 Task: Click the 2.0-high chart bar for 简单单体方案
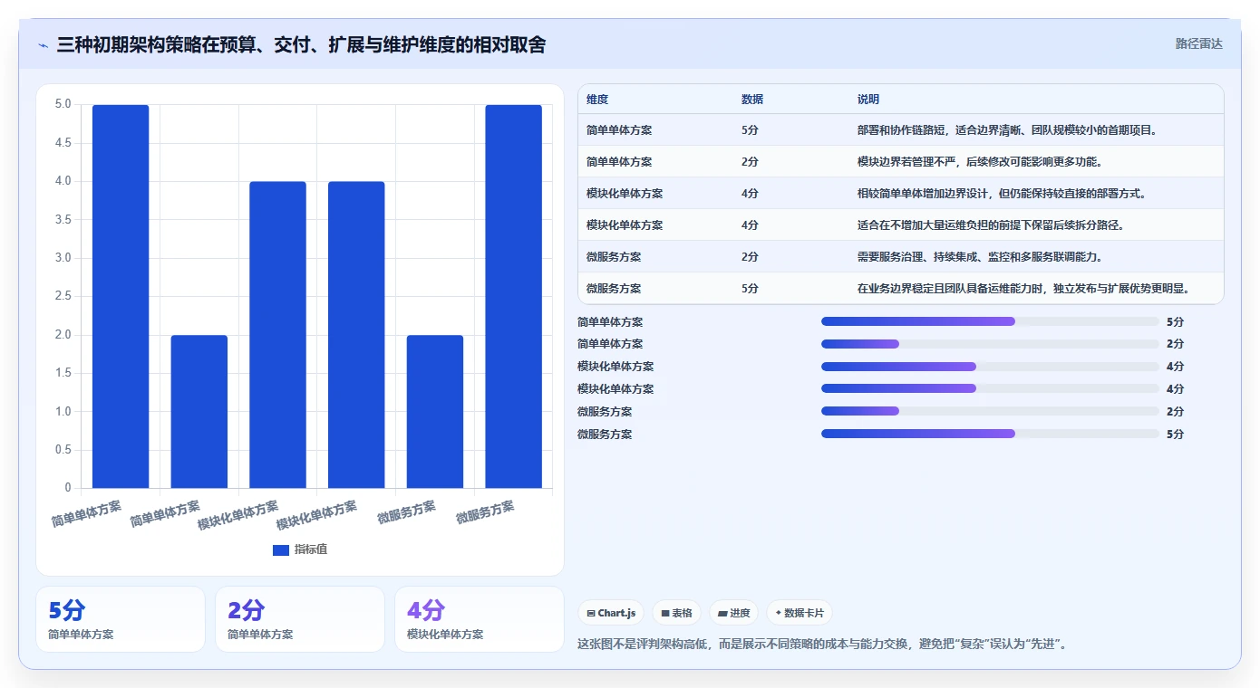pos(199,412)
